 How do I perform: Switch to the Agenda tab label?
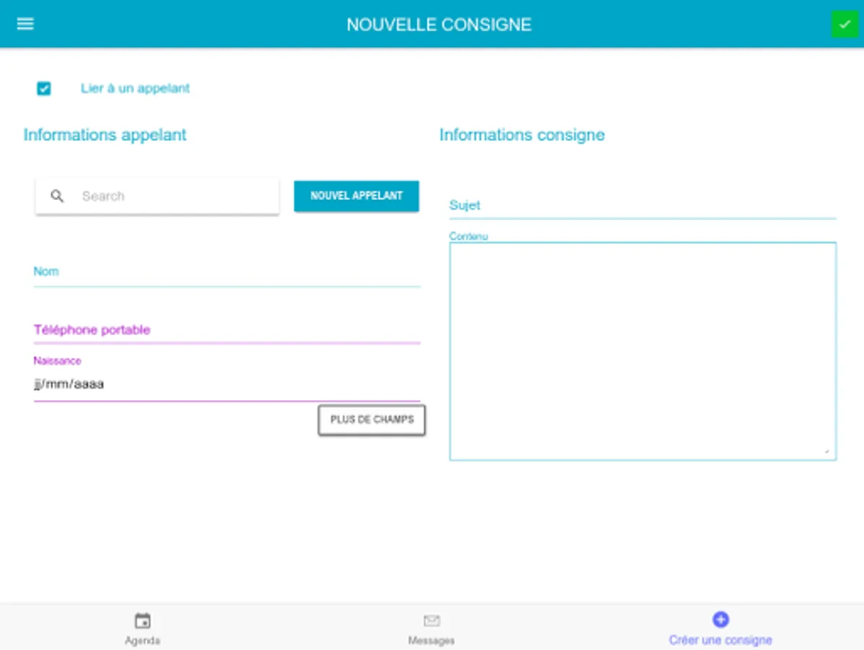tap(142, 640)
